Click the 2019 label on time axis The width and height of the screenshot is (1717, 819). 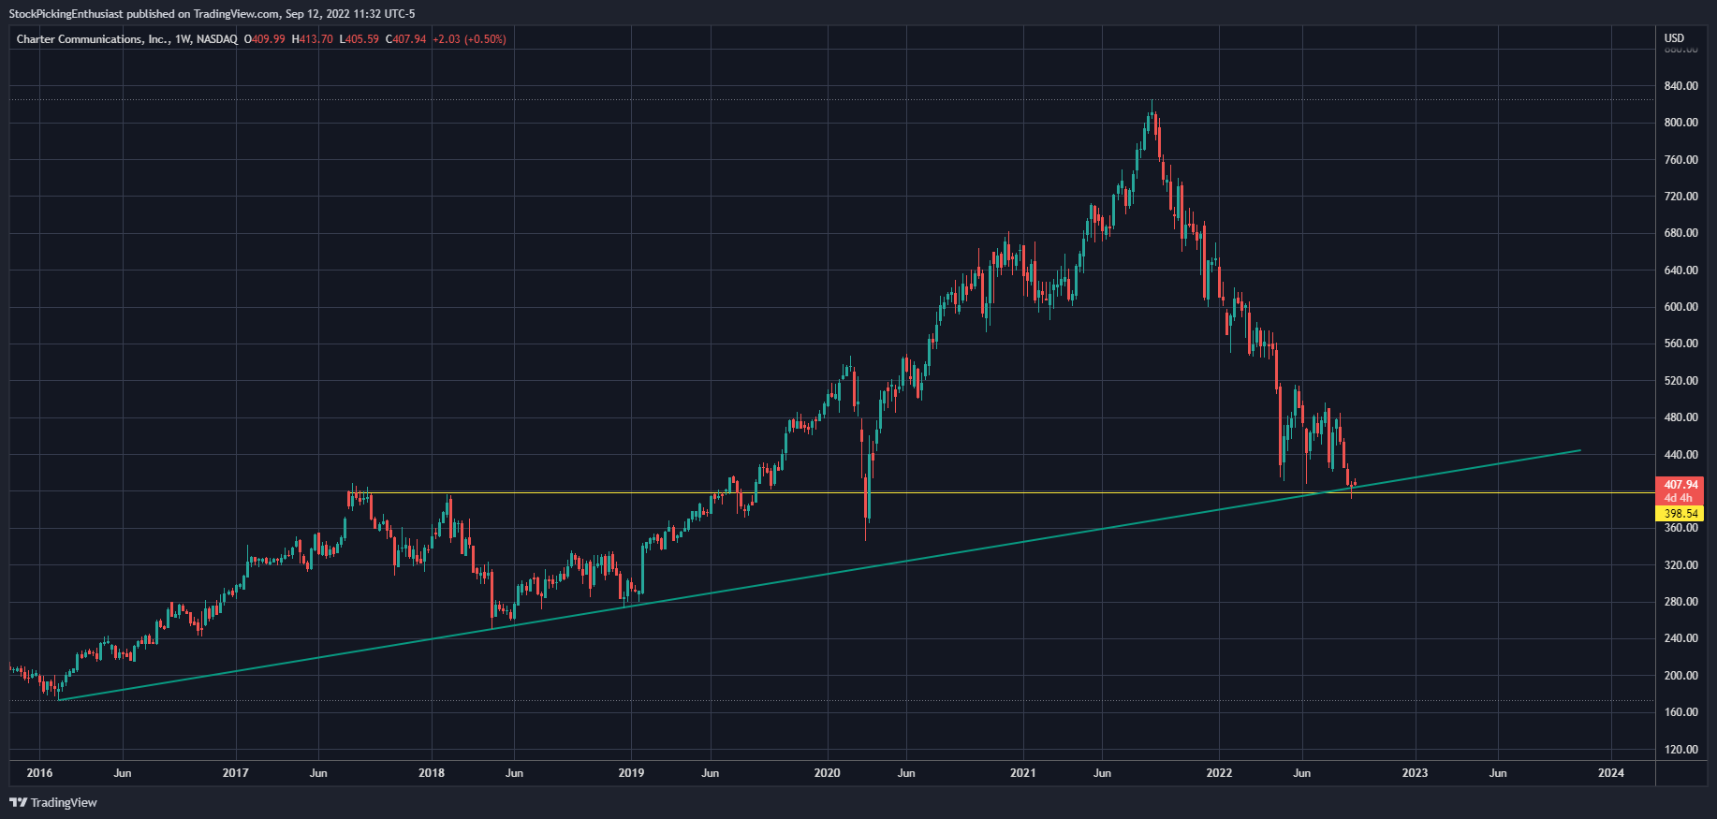click(632, 773)
